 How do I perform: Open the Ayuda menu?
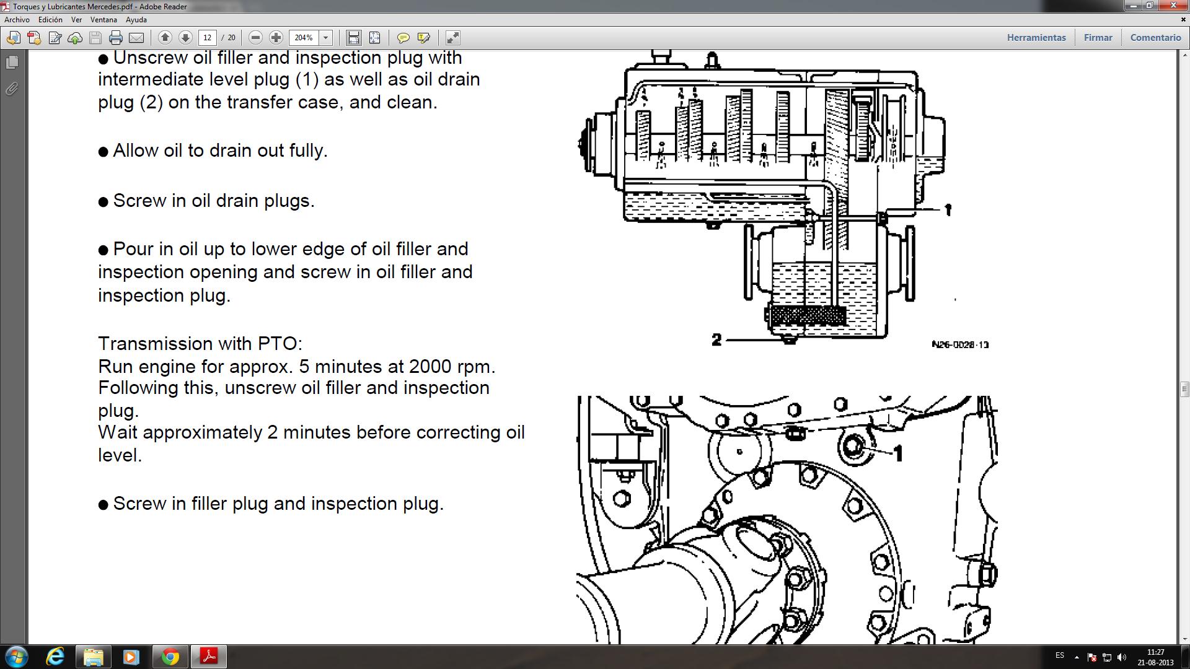(x=136, y=20)
